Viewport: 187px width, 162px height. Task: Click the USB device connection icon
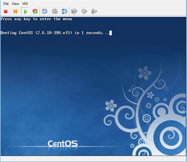(x=94, y=12)
